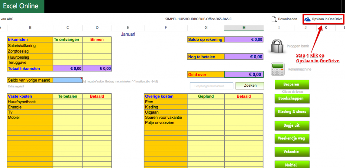Click the Weekendje weg button
This screenshot has height=168, width=346.
click(x=292, y=139)
